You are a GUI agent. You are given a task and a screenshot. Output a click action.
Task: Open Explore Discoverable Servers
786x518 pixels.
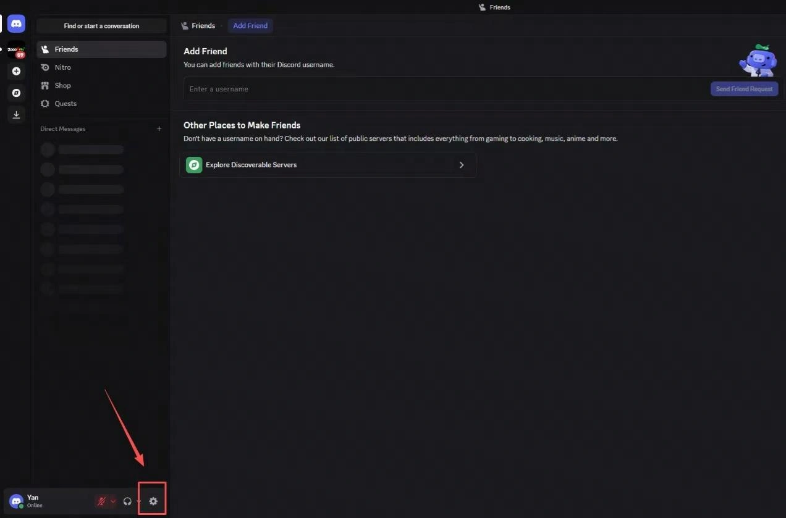327,165
